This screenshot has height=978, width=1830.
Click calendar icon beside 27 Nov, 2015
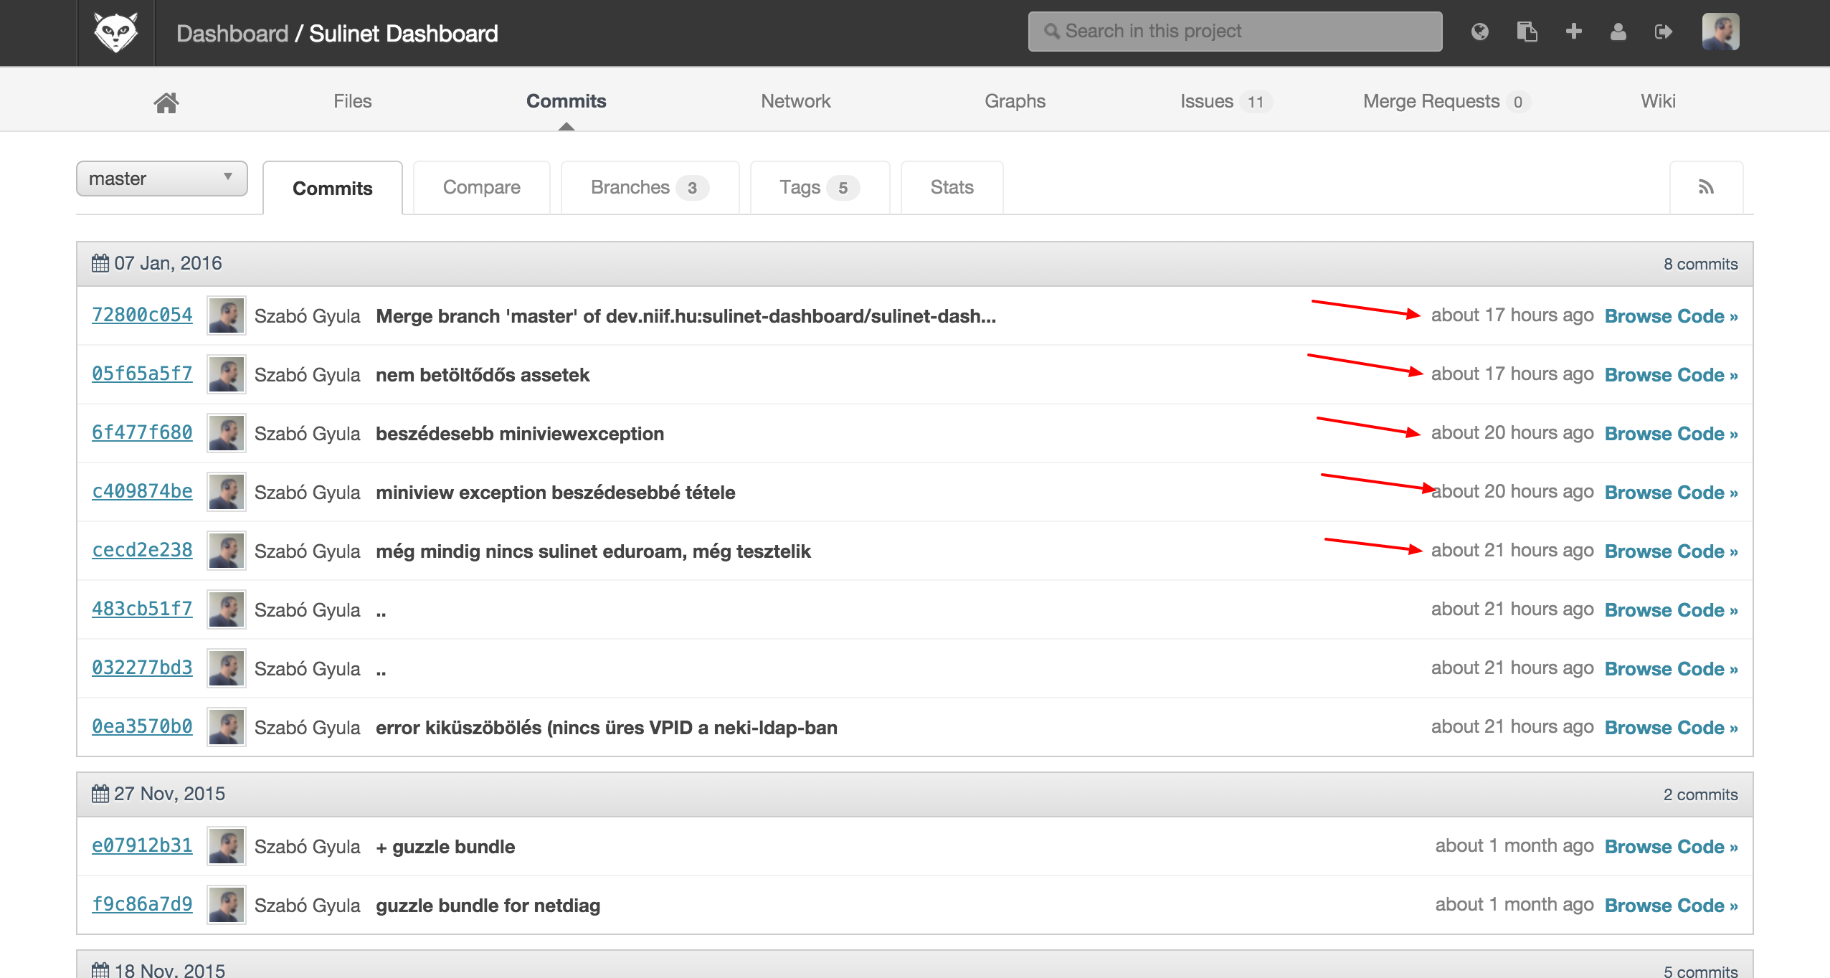[100, 794]
